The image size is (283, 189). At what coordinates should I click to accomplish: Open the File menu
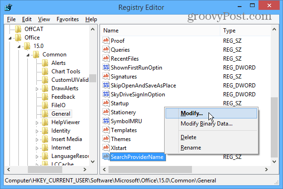[11, 19]
